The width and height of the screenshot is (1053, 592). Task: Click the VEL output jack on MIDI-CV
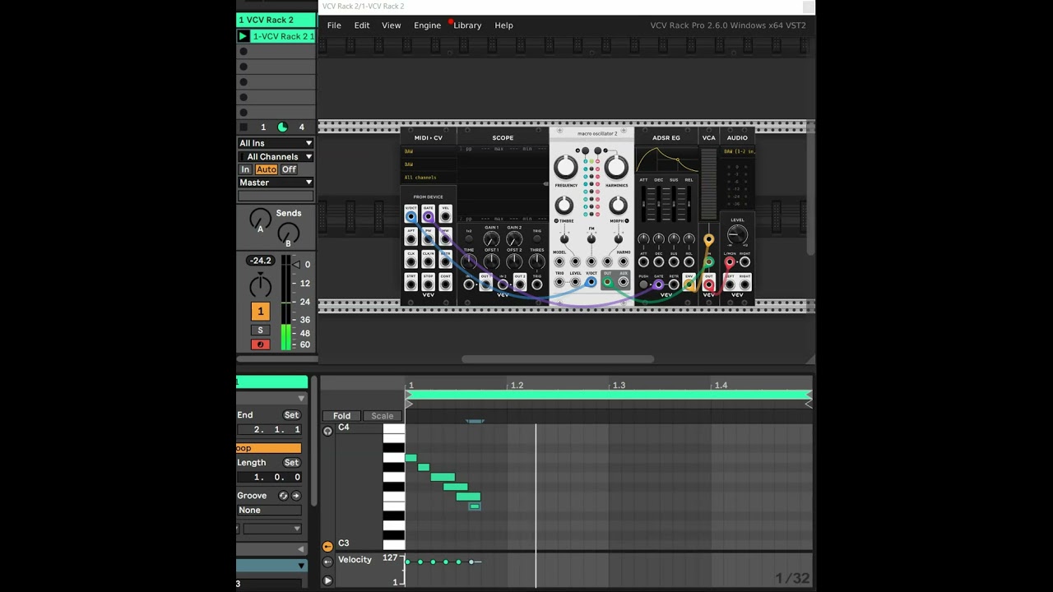(445, 216)
